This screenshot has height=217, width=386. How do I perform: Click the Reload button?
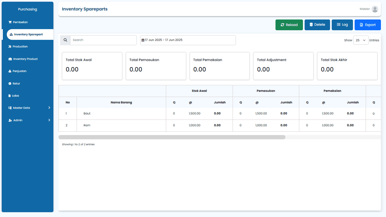click(289, 25)
